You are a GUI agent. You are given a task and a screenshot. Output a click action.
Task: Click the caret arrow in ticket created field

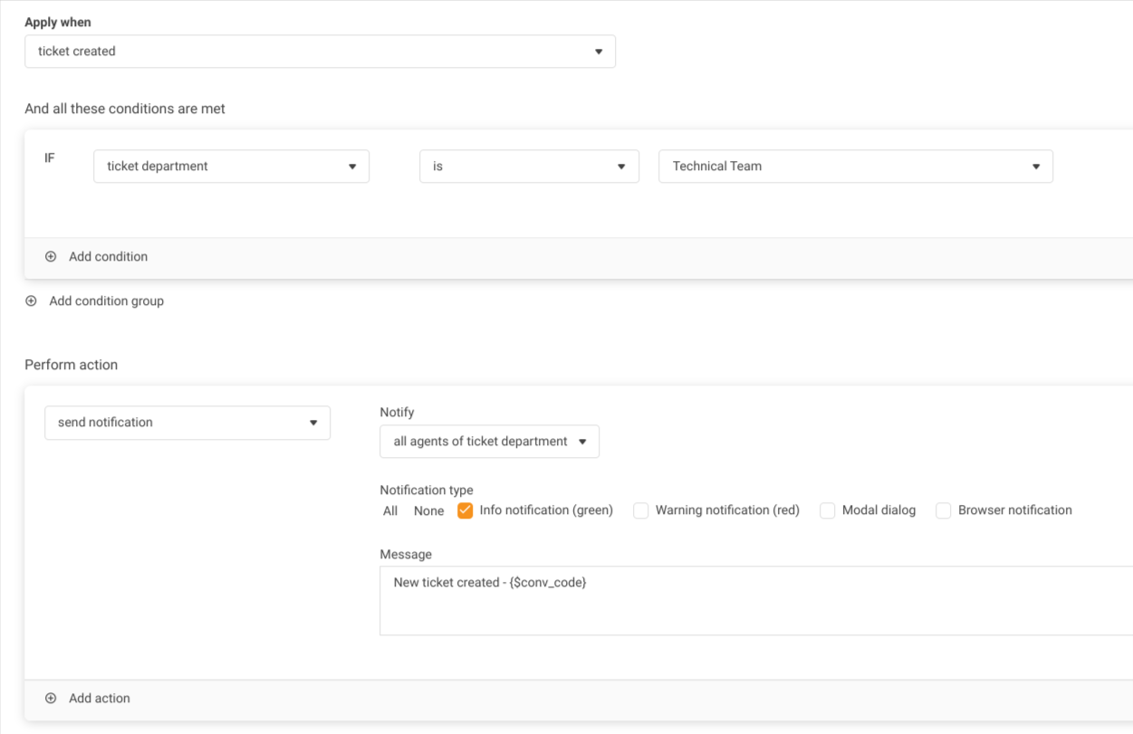[599, 52]
